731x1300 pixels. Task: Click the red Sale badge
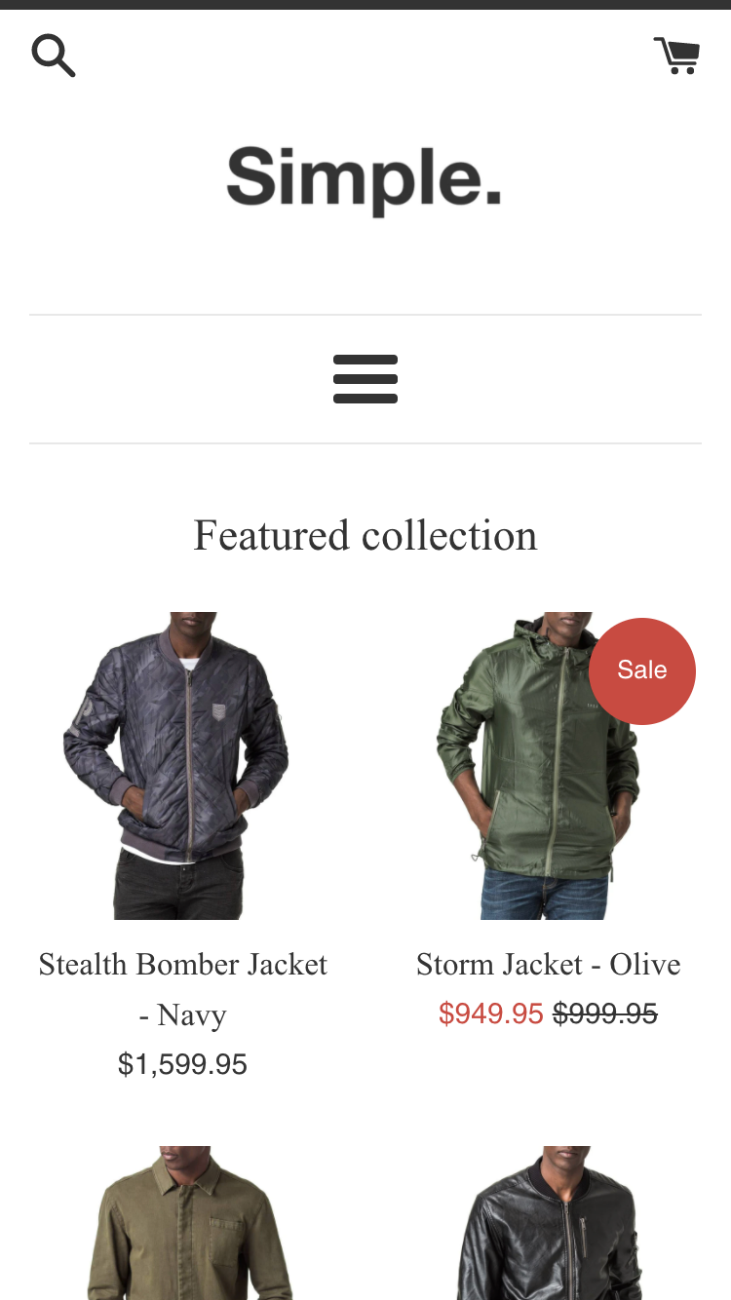pyautogui.click(x=642, y=670)
